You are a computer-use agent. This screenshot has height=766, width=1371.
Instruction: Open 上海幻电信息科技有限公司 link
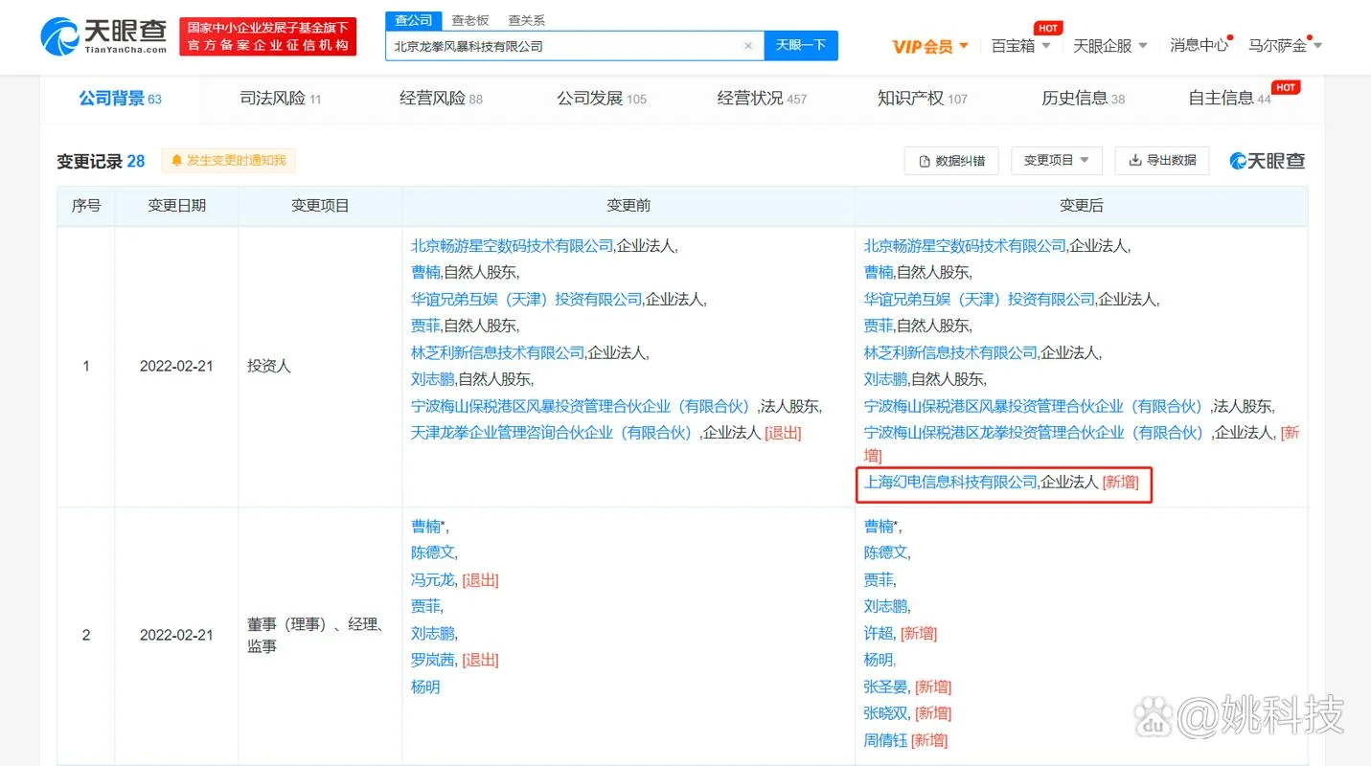point(950,483)
